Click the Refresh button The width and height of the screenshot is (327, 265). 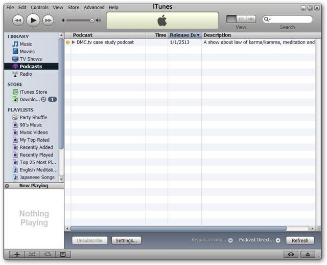300,240
